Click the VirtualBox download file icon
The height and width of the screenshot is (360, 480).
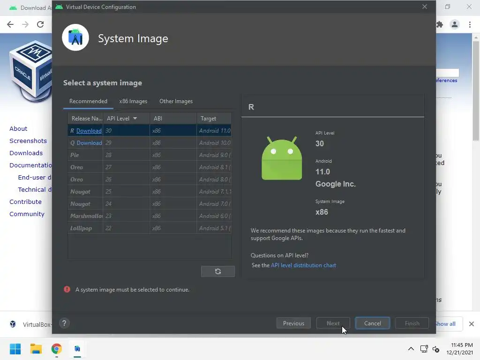tap(13, 324)
